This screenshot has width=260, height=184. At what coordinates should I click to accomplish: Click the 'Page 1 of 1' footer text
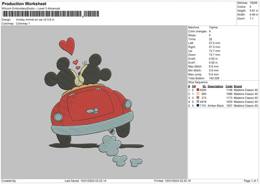click(251, 181)
